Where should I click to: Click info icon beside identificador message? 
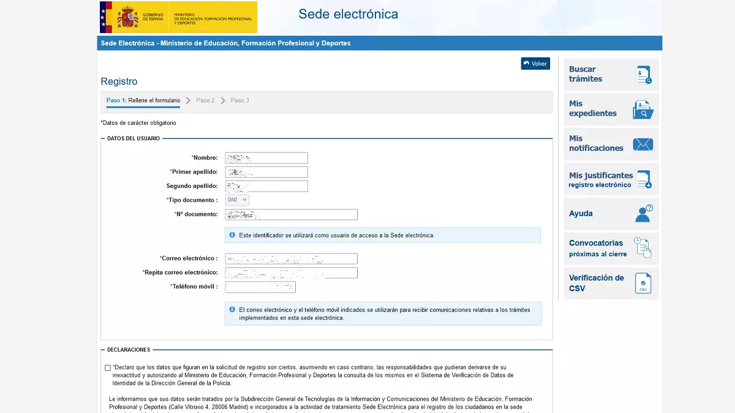(232, 235)
